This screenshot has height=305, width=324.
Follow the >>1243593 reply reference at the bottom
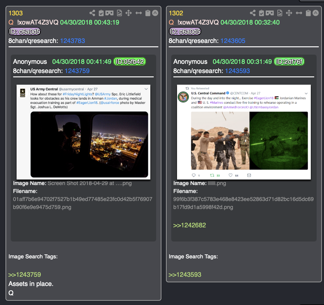(185, 274)
